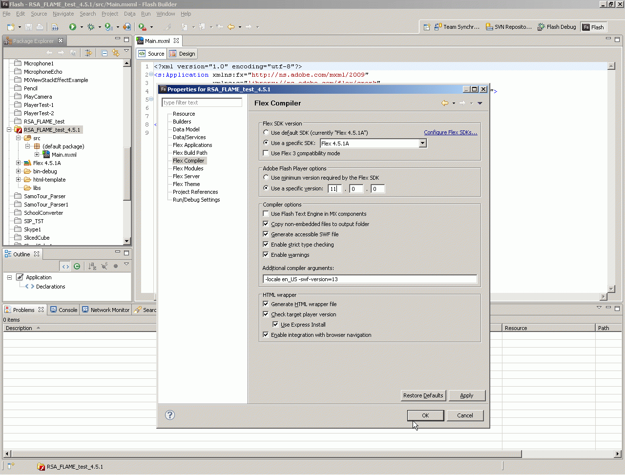
Task: Open the Package Explorer view menu
Action: click(126, 51)
